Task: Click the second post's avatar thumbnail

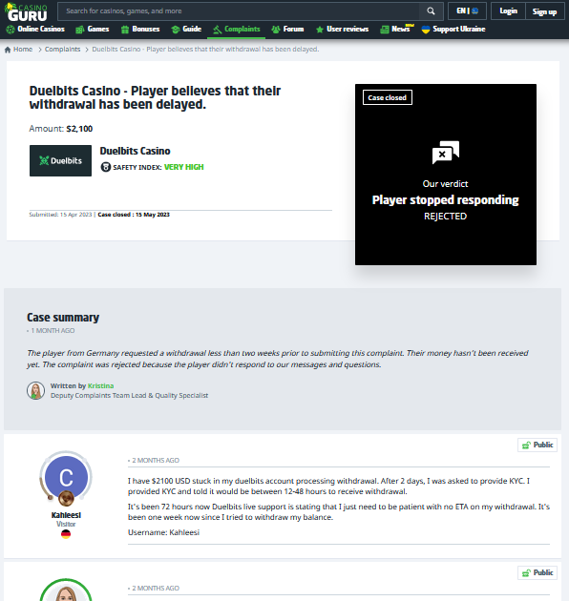Action: pos(66,591)
